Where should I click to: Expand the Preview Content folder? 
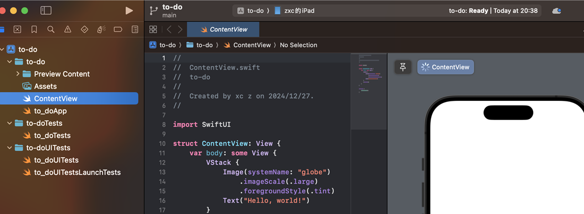coord(18,74)
